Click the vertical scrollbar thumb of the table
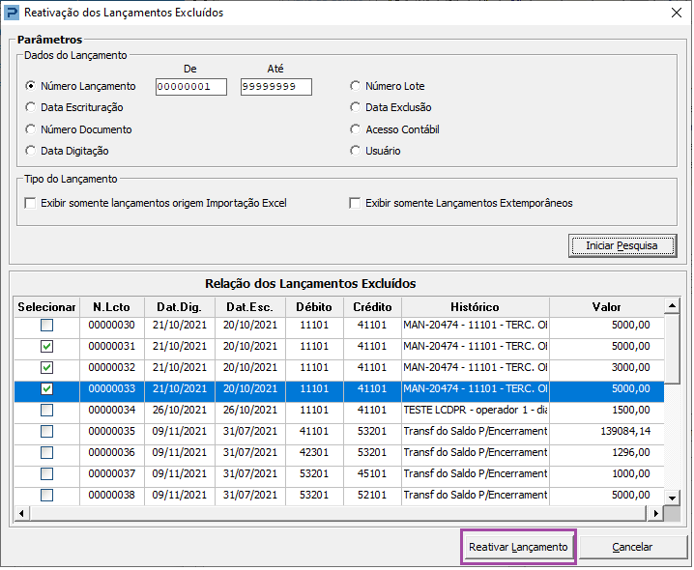This screenshot has width=694, height=570. click(x=673, y=349)
